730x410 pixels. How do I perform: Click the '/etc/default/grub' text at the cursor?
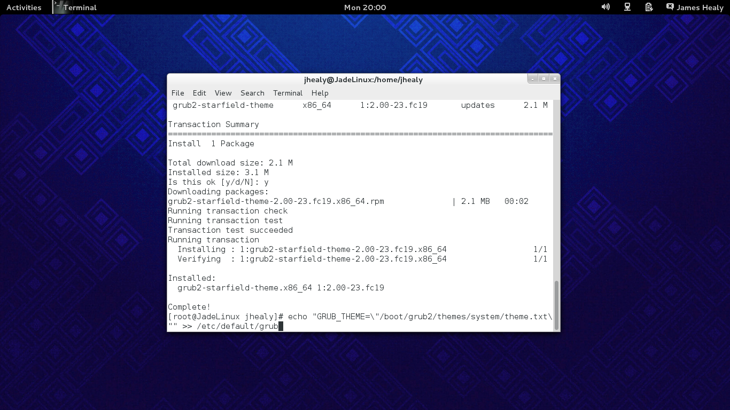tap(237, 326)
